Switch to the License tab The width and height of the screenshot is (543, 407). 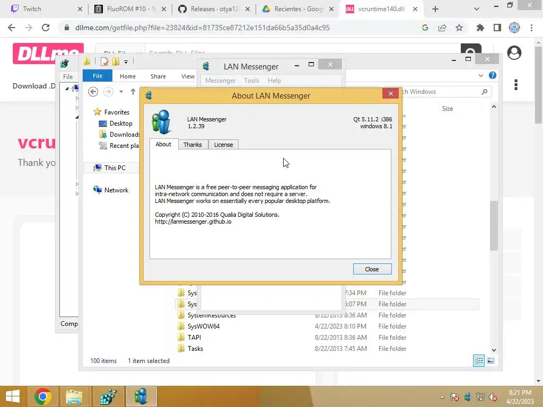[x=223, y=145]
